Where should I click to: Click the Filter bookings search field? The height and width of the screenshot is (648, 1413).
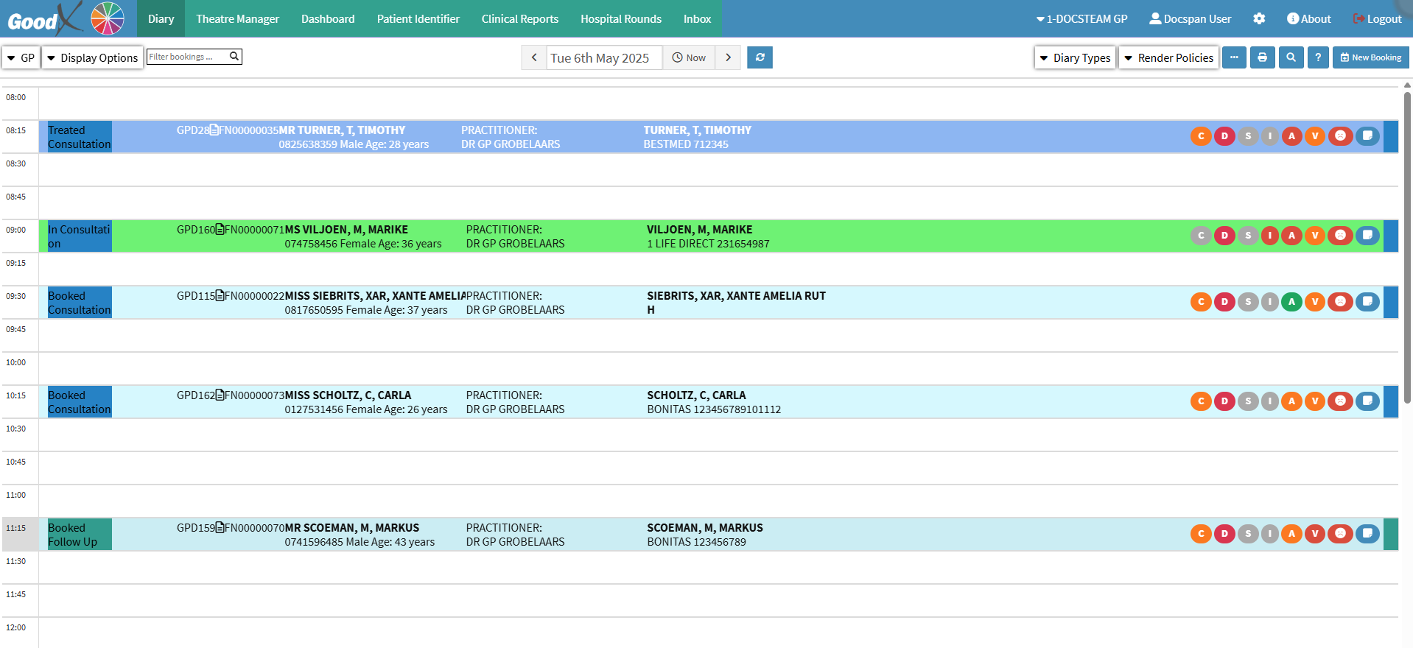188,57
